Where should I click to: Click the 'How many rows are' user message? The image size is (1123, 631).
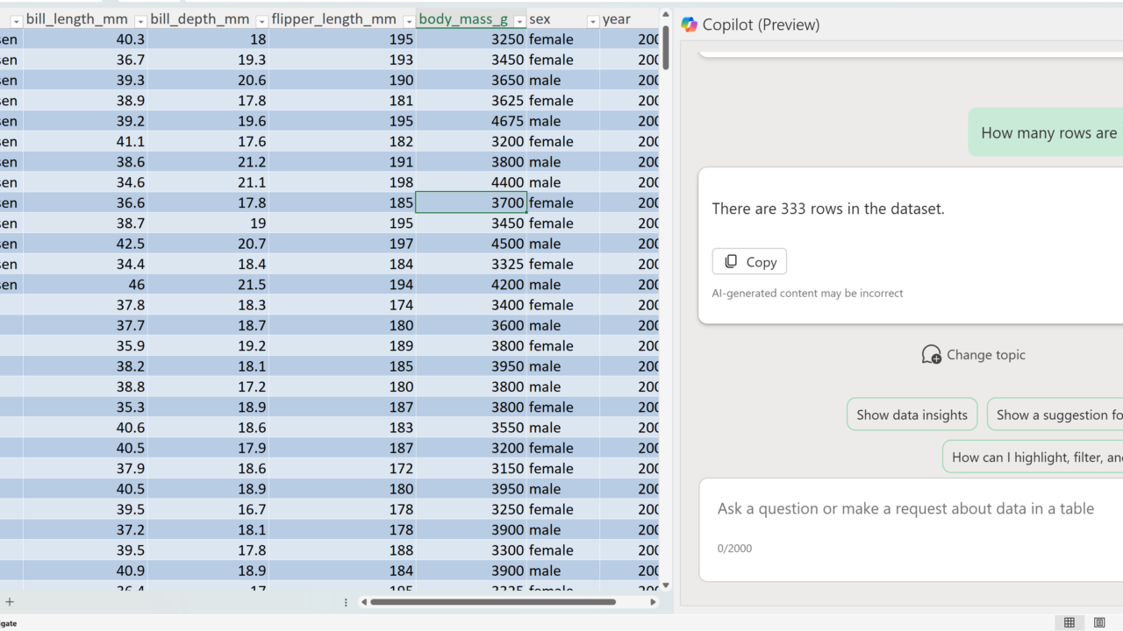1049,133
